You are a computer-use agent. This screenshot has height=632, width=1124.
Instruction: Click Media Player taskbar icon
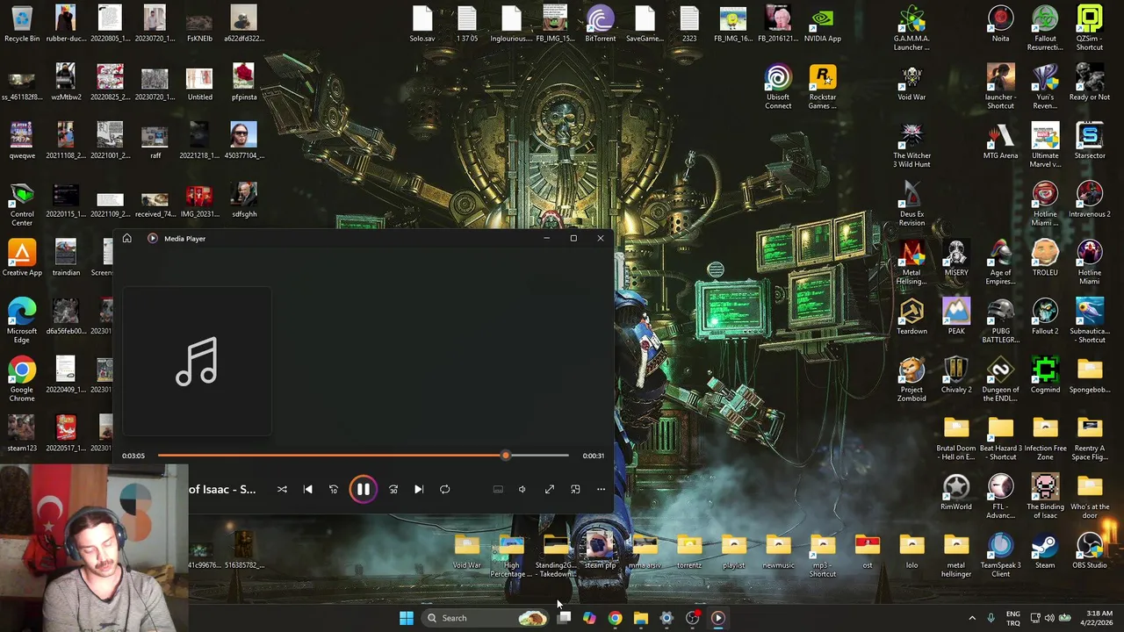tap(717, 618)
